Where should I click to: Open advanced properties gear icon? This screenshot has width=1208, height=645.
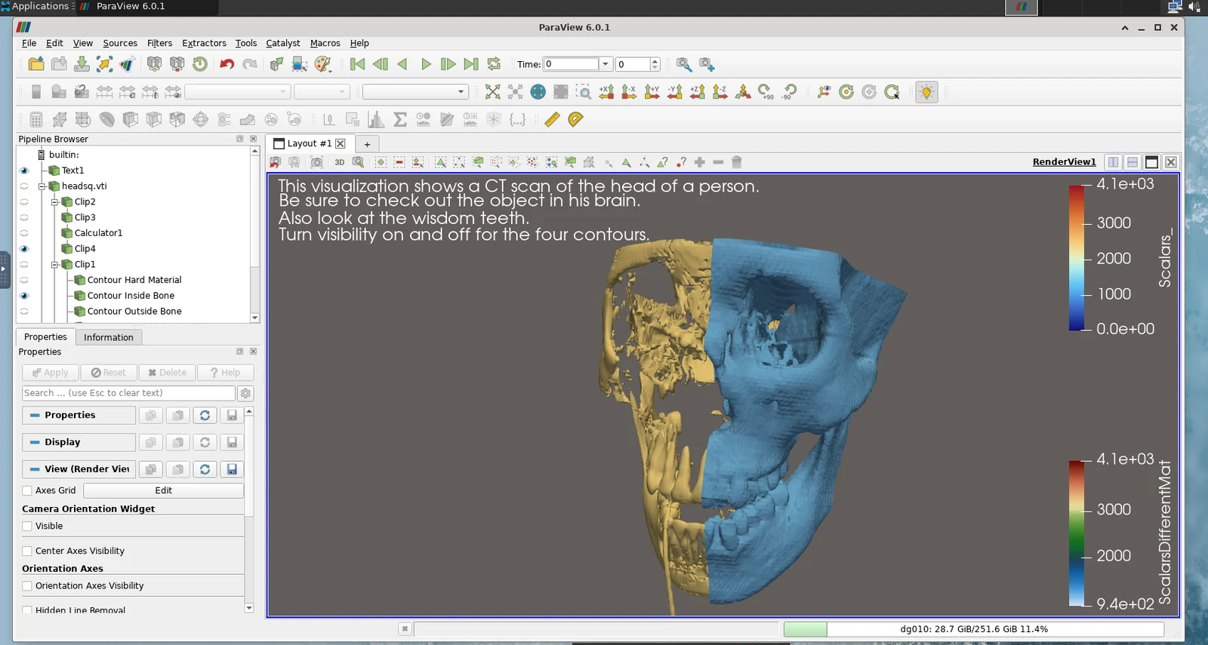tap(245, 393)
